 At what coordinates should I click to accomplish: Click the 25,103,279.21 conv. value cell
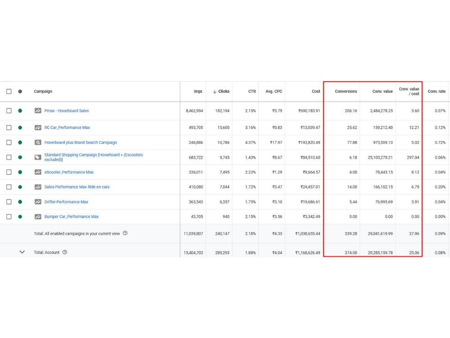380,157
